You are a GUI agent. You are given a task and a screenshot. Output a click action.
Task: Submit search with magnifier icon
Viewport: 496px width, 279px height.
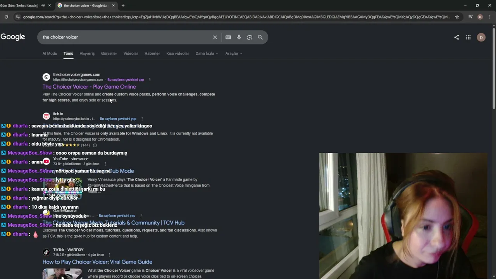(260, 37)
